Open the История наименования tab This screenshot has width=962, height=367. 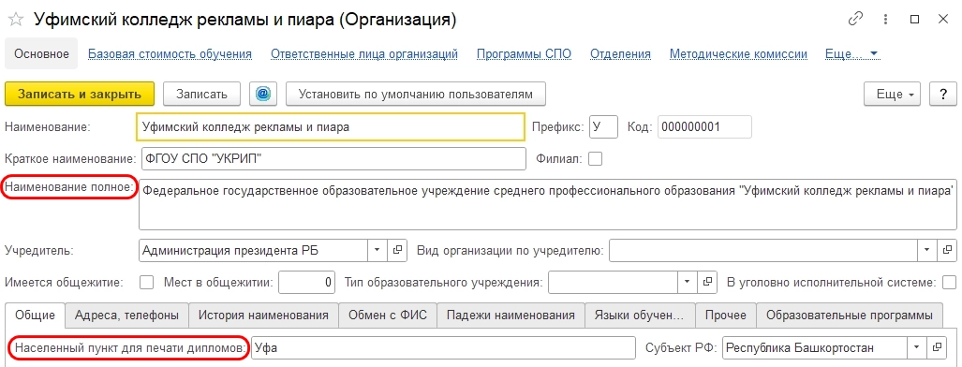(x=263, y=316)
